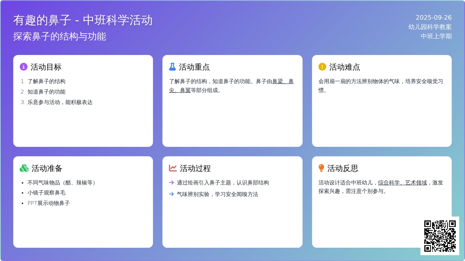Viewport: 465px width, 261px height.
Task: Select list item 乐意参与活动,能积极表达
Action: 60,102
